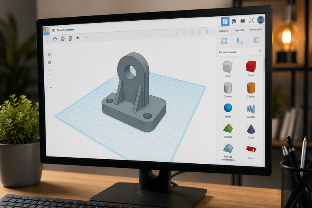
Task: Undo the last action with the arrow
Action: point(78,38)
